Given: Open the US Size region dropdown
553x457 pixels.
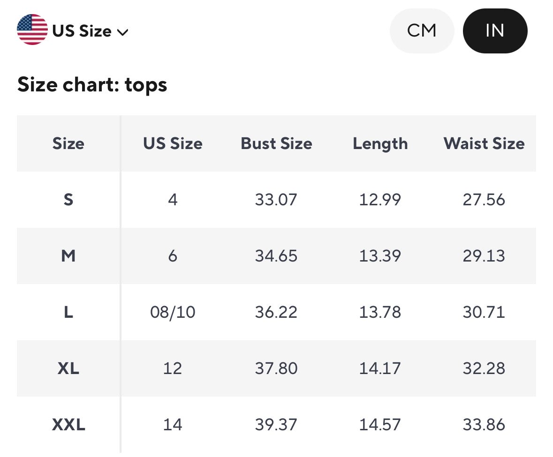Looking at the screenshot, I should 82,31.
